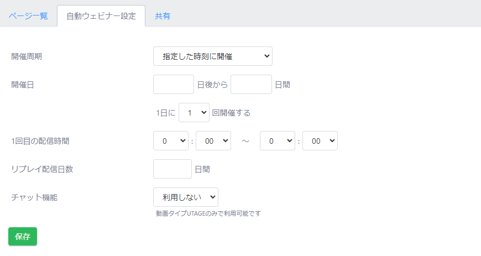Click the チャット機能 label text
481x256 pixels.
tap(34, 197)
